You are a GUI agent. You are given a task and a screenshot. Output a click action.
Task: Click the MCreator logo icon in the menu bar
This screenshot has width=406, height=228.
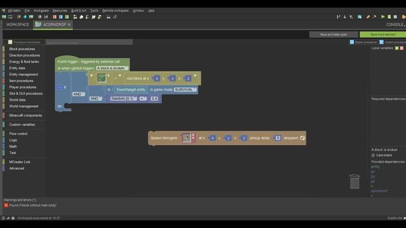4,11
